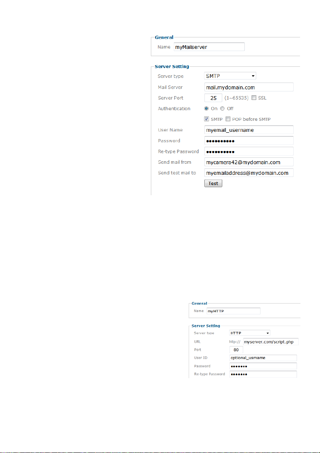Click the Send test mail to label
This screenshot has height=453, width=320.
point(177,173)
